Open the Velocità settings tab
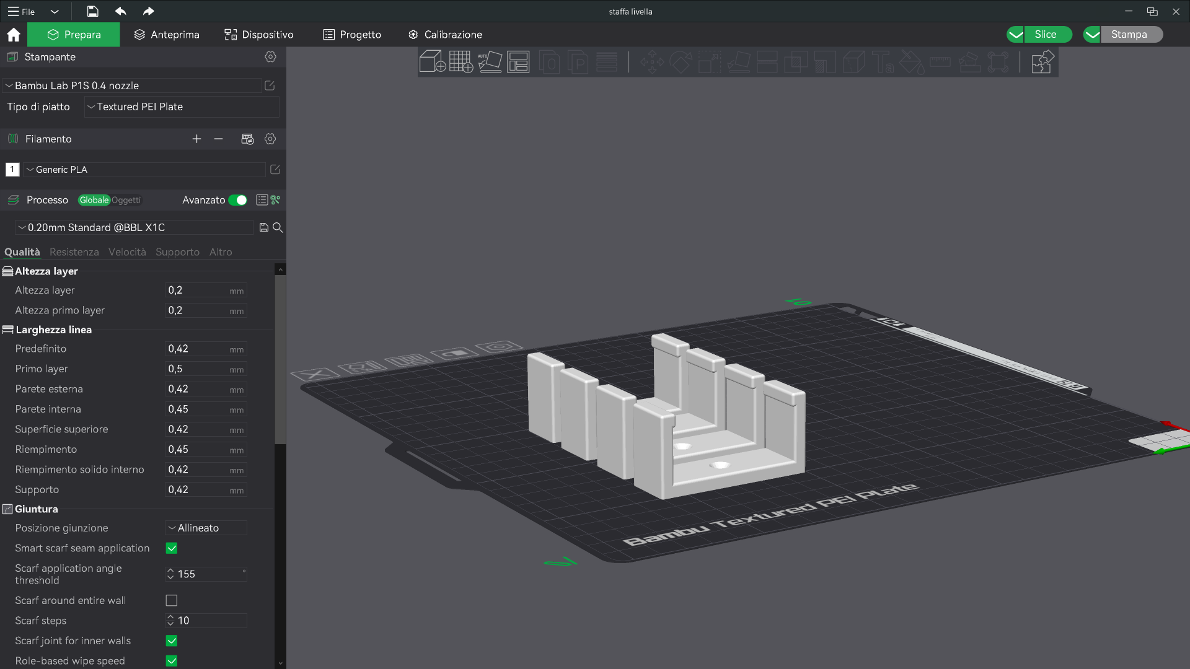The width and height of the screenshot is (1190, 669). click(127, 252)
